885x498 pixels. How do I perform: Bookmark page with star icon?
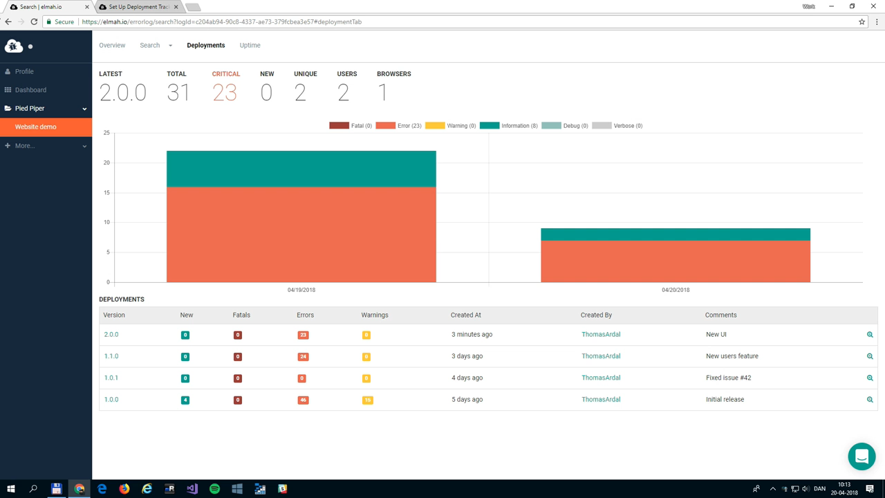coord(861,21)
